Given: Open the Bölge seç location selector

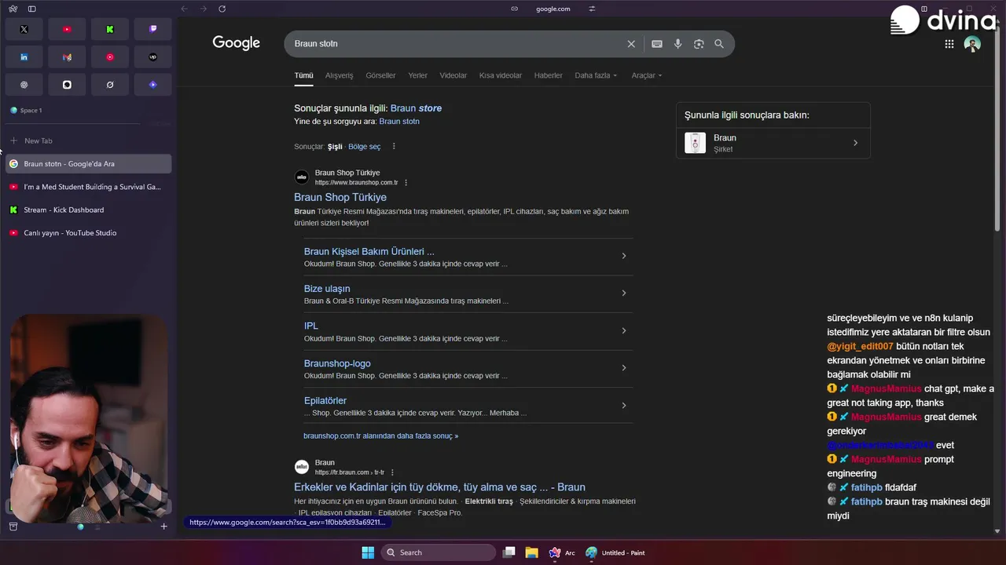Looking at the screenshot, I should pyautogui.click(x=364, y=147).
